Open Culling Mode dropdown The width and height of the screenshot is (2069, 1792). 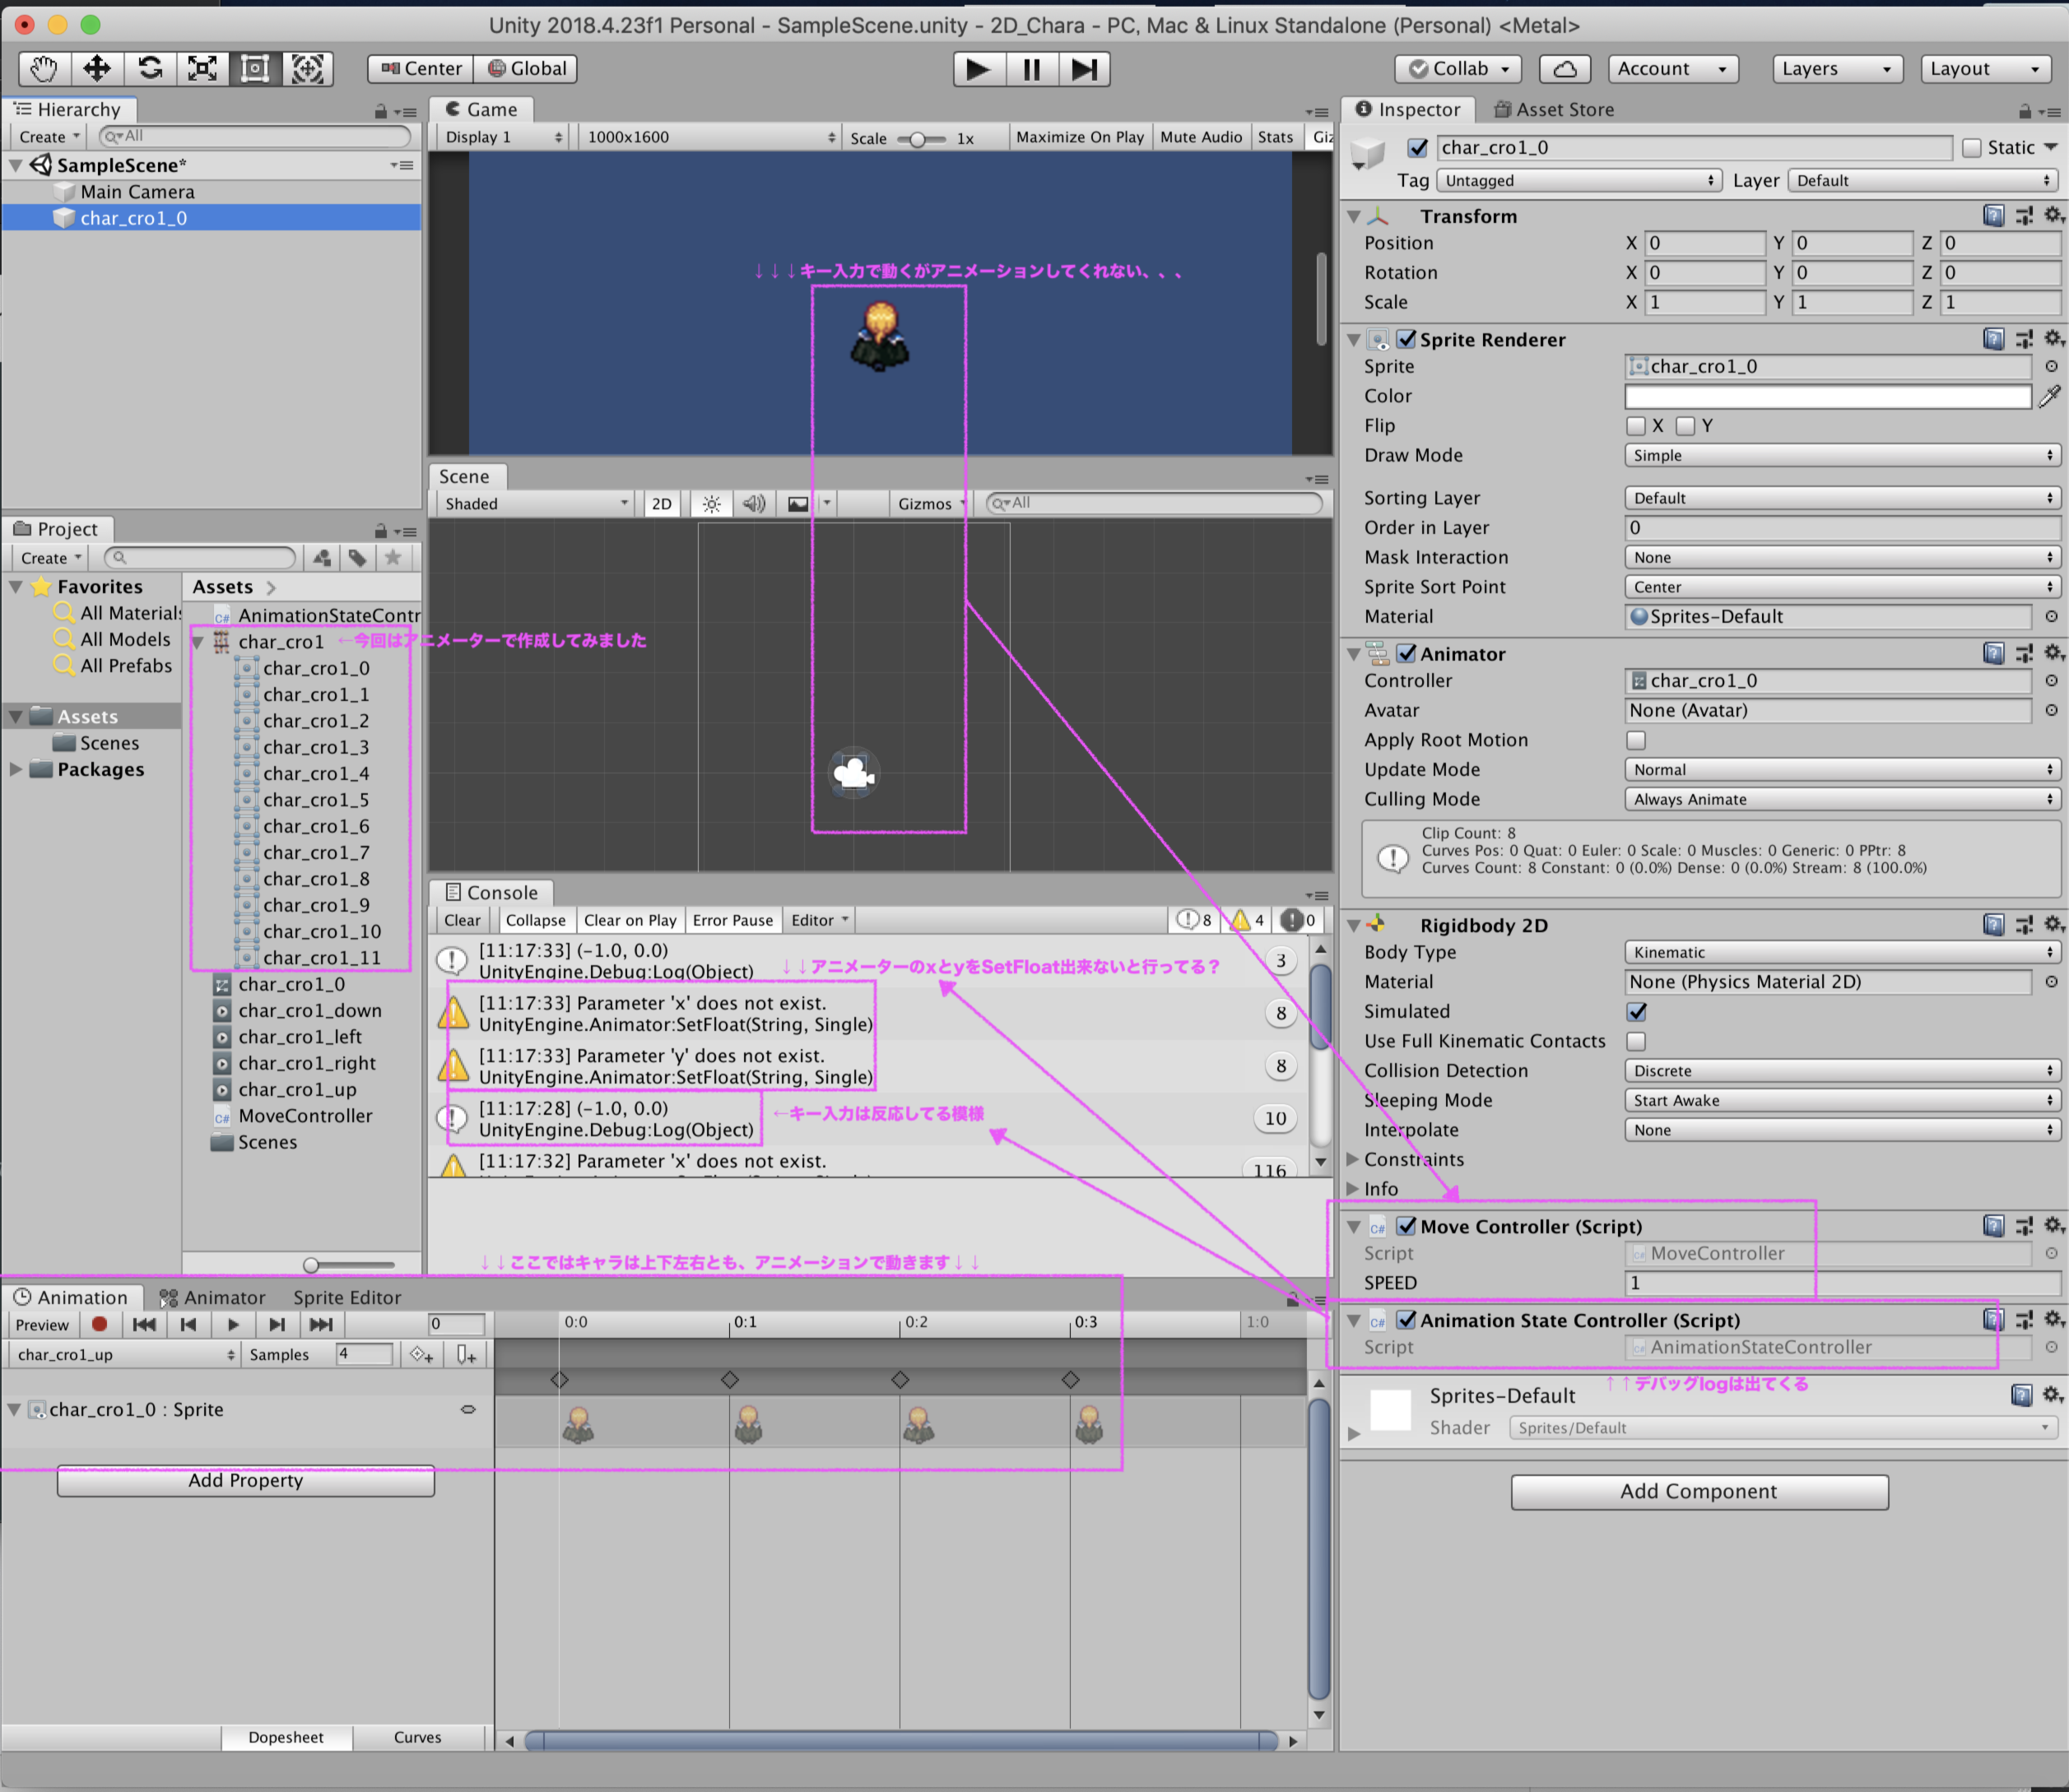[1842, 799]
